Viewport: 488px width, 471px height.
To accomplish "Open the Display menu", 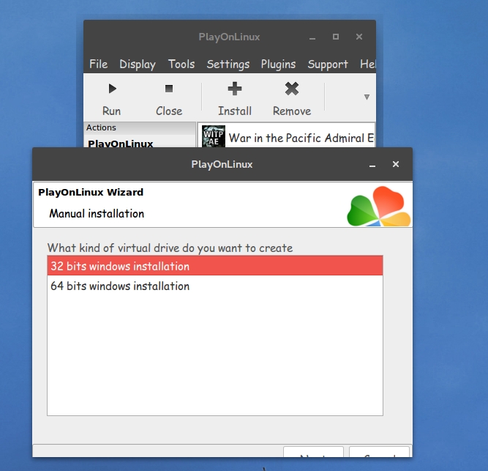I will click(x=138, y=64).
